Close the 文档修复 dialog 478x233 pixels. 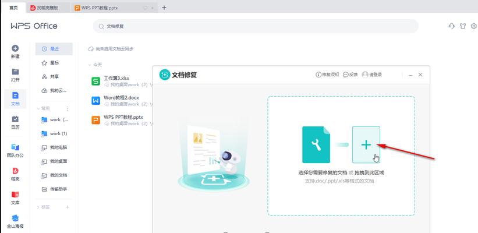(420, 75)
